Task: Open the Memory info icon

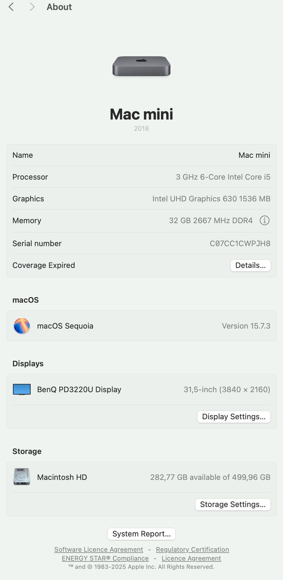Action: tap(264, 220)
